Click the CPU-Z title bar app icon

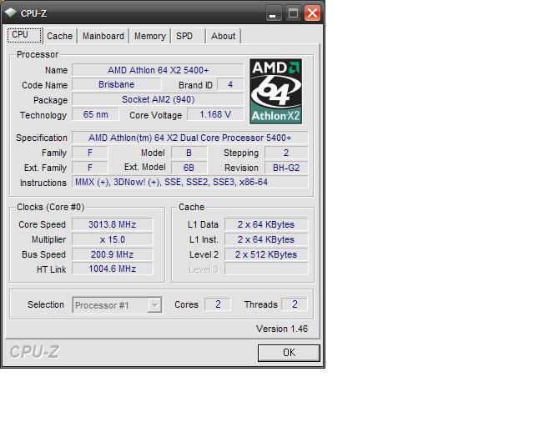coord(11,13)
